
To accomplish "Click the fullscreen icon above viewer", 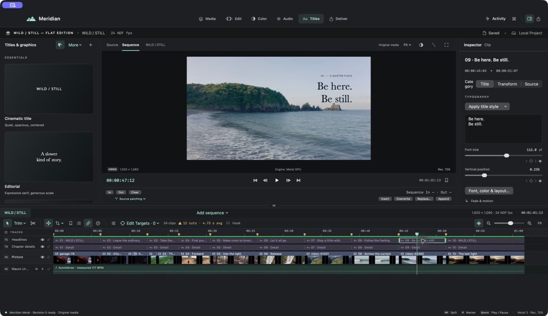I will coord(446,45).
